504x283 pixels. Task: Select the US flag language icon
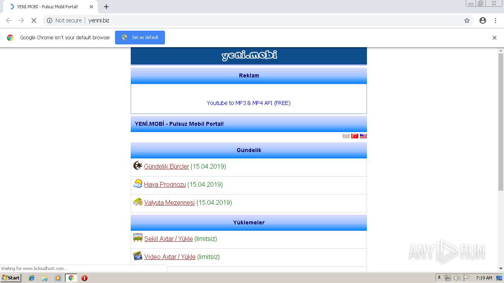[x=363, y=136]
